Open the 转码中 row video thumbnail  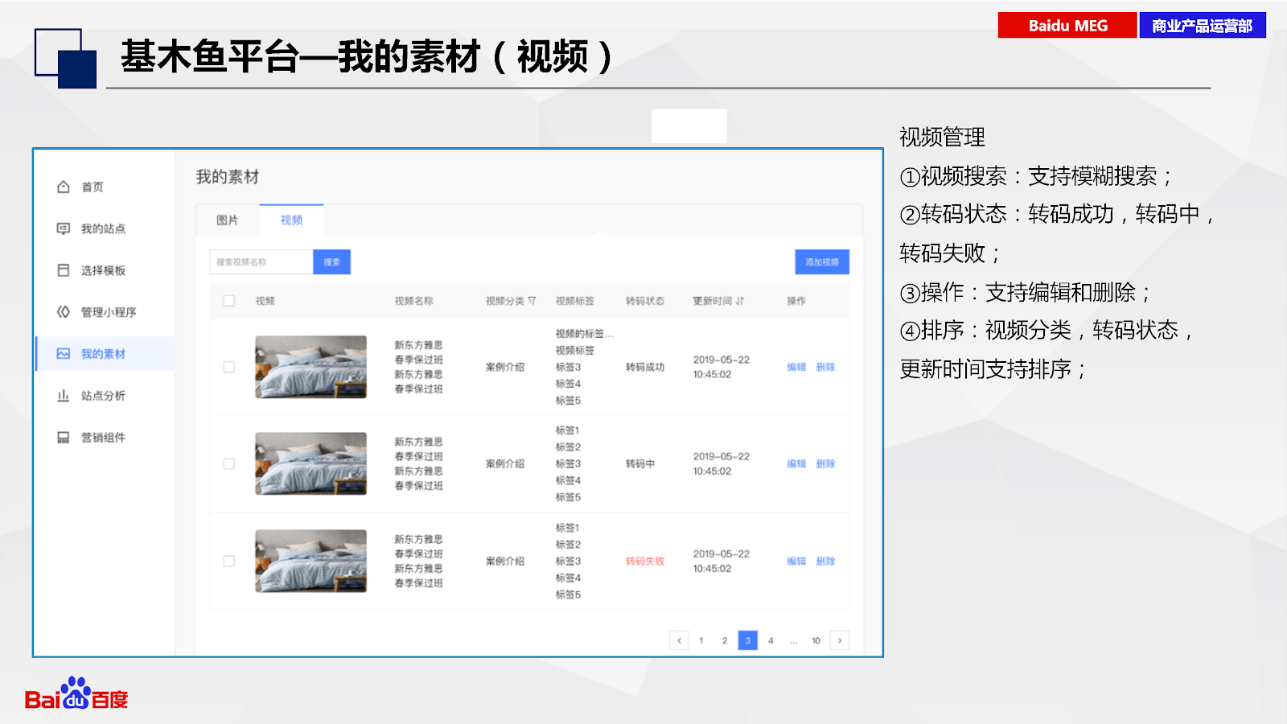coord(311,463)
